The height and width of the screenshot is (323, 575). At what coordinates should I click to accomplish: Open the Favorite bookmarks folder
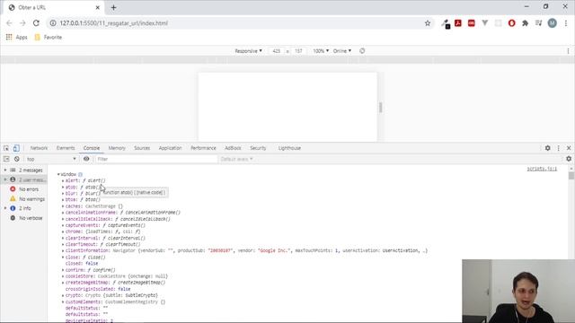(48, 37)
